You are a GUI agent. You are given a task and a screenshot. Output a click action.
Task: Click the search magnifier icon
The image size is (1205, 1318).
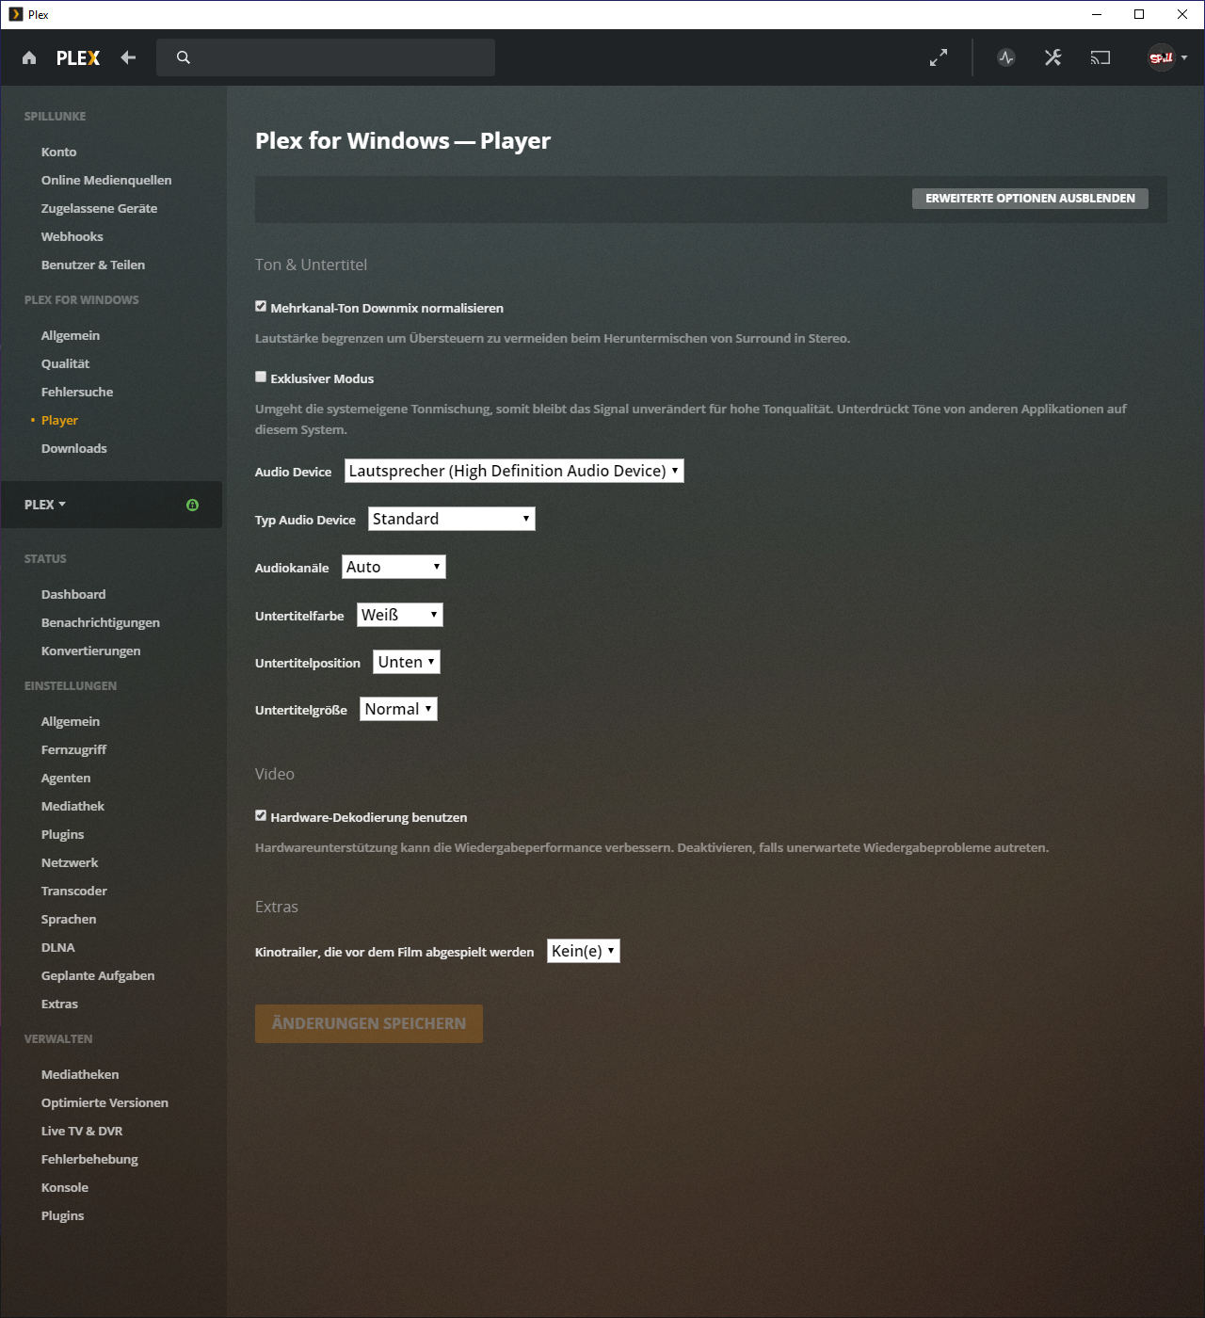[x=184, y=57]
